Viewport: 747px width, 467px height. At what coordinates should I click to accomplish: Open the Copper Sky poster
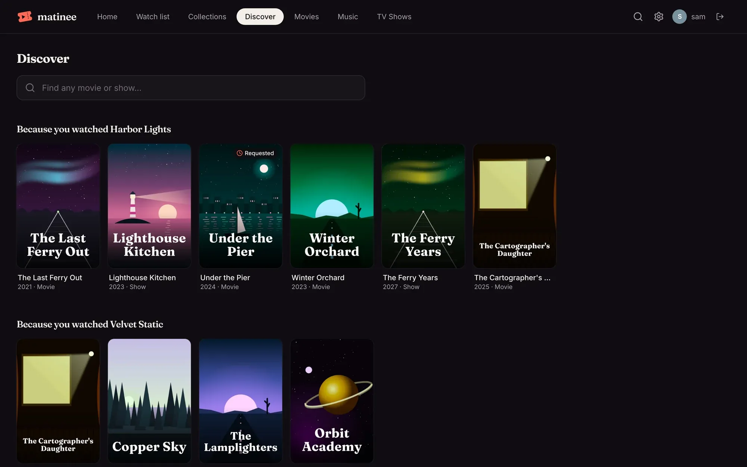pos(149,401)
